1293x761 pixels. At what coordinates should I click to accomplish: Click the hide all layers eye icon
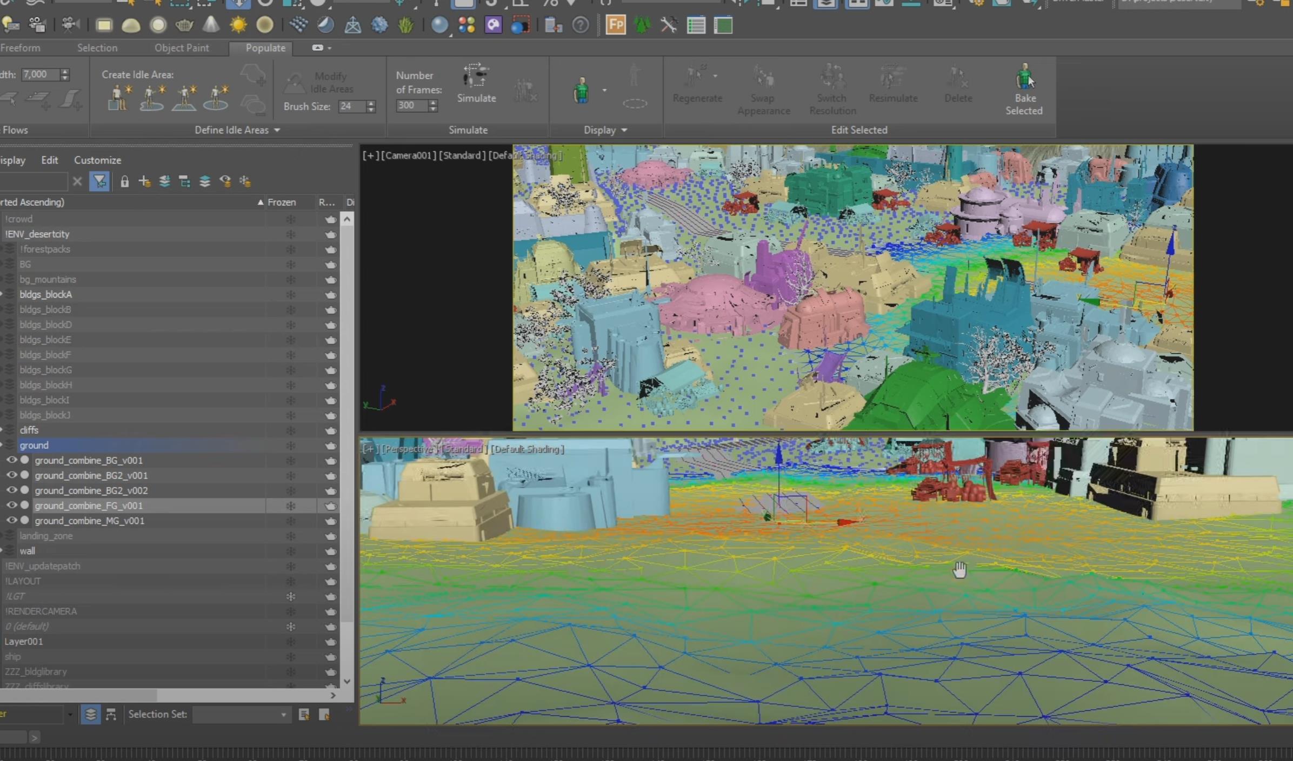[x=225, y=181]
